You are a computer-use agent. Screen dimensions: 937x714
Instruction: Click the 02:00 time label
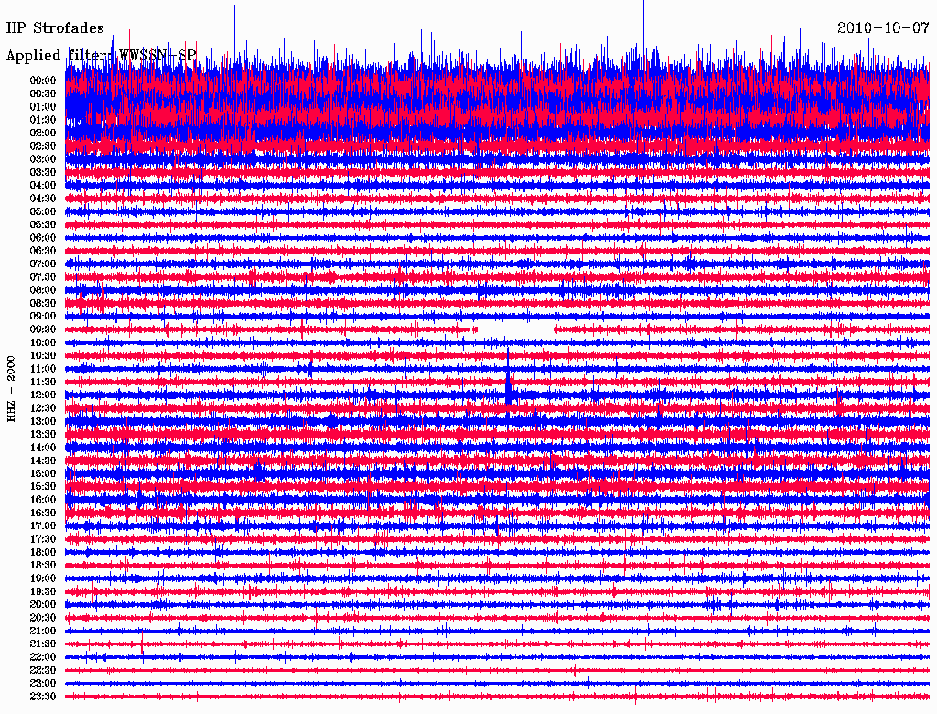coord(43,134)
